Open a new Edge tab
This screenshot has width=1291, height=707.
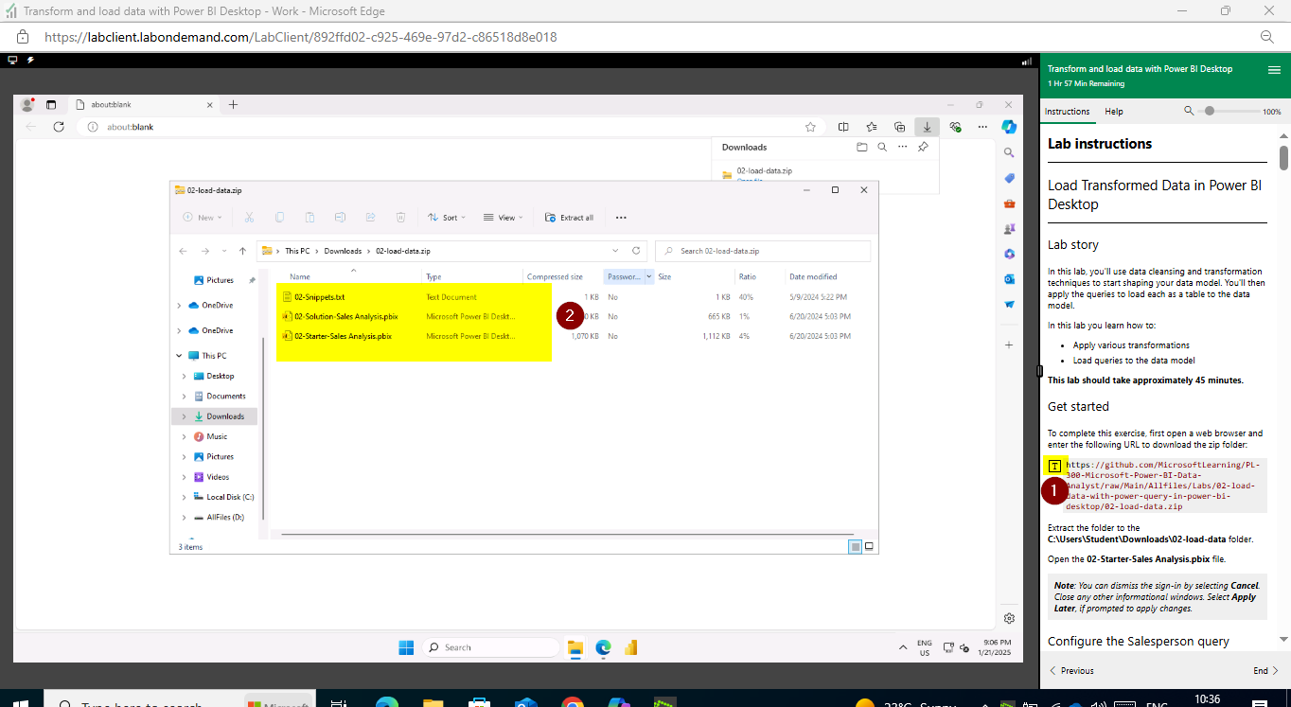click(x=233, y=104)
